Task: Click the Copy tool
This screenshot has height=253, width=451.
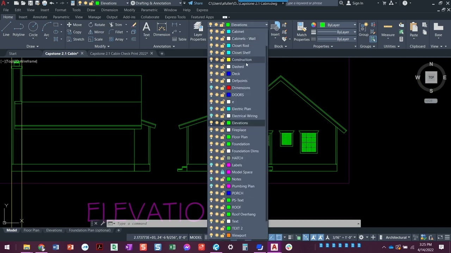Action: point(74,32)
